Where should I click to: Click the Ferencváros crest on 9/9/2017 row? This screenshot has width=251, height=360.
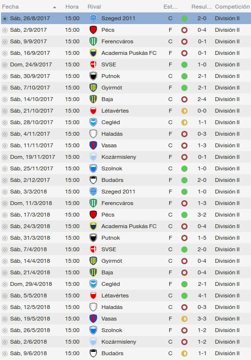pyautogui.click(x=93, y=41)
